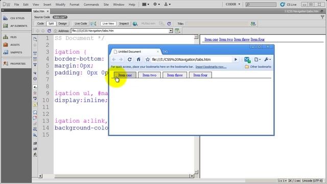327x184 pixels.
Task: Click the Chrome address bar URL
Action: 181,59
